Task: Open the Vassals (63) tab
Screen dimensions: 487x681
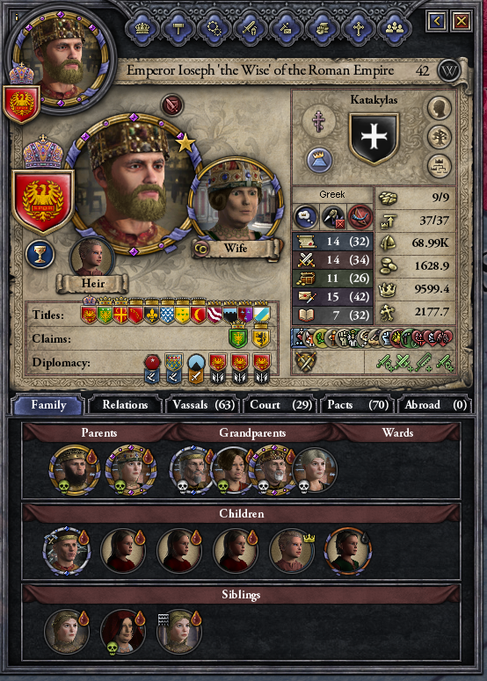Action: 203,405
